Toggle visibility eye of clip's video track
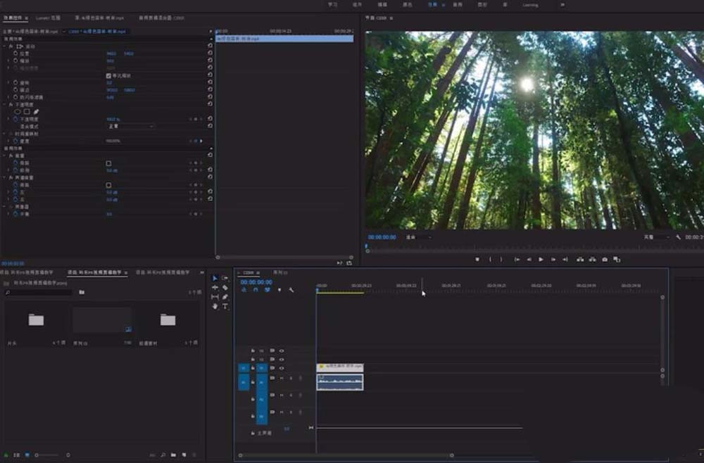Image resolution: width=704 pixels, height=463 pixels. (282, 368)
